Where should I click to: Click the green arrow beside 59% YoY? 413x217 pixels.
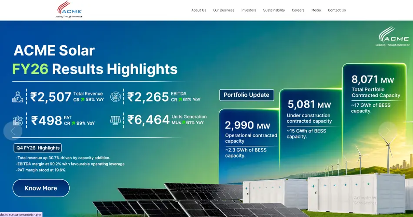83,99
